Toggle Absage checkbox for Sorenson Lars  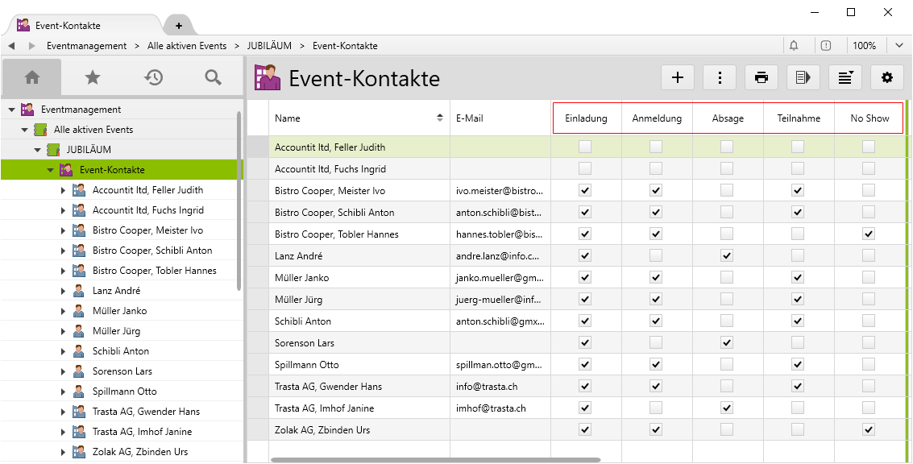point(727,343)
